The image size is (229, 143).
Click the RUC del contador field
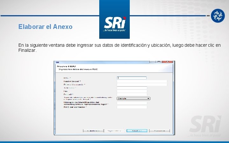click(132, 107)
